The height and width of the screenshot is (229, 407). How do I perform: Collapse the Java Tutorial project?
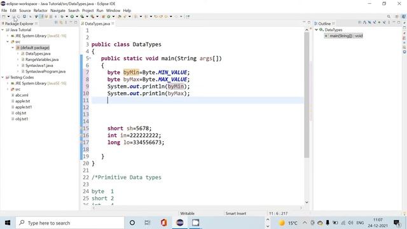[x=3, y=30]
